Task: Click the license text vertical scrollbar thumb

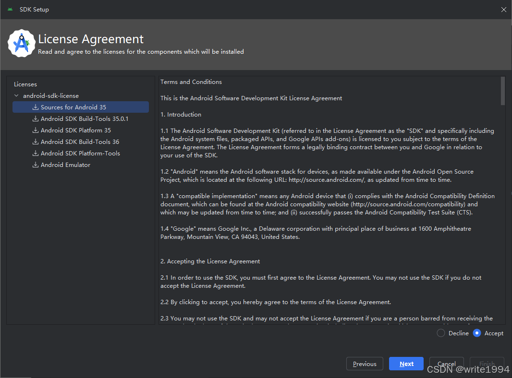Action: (x=503, y=91)
